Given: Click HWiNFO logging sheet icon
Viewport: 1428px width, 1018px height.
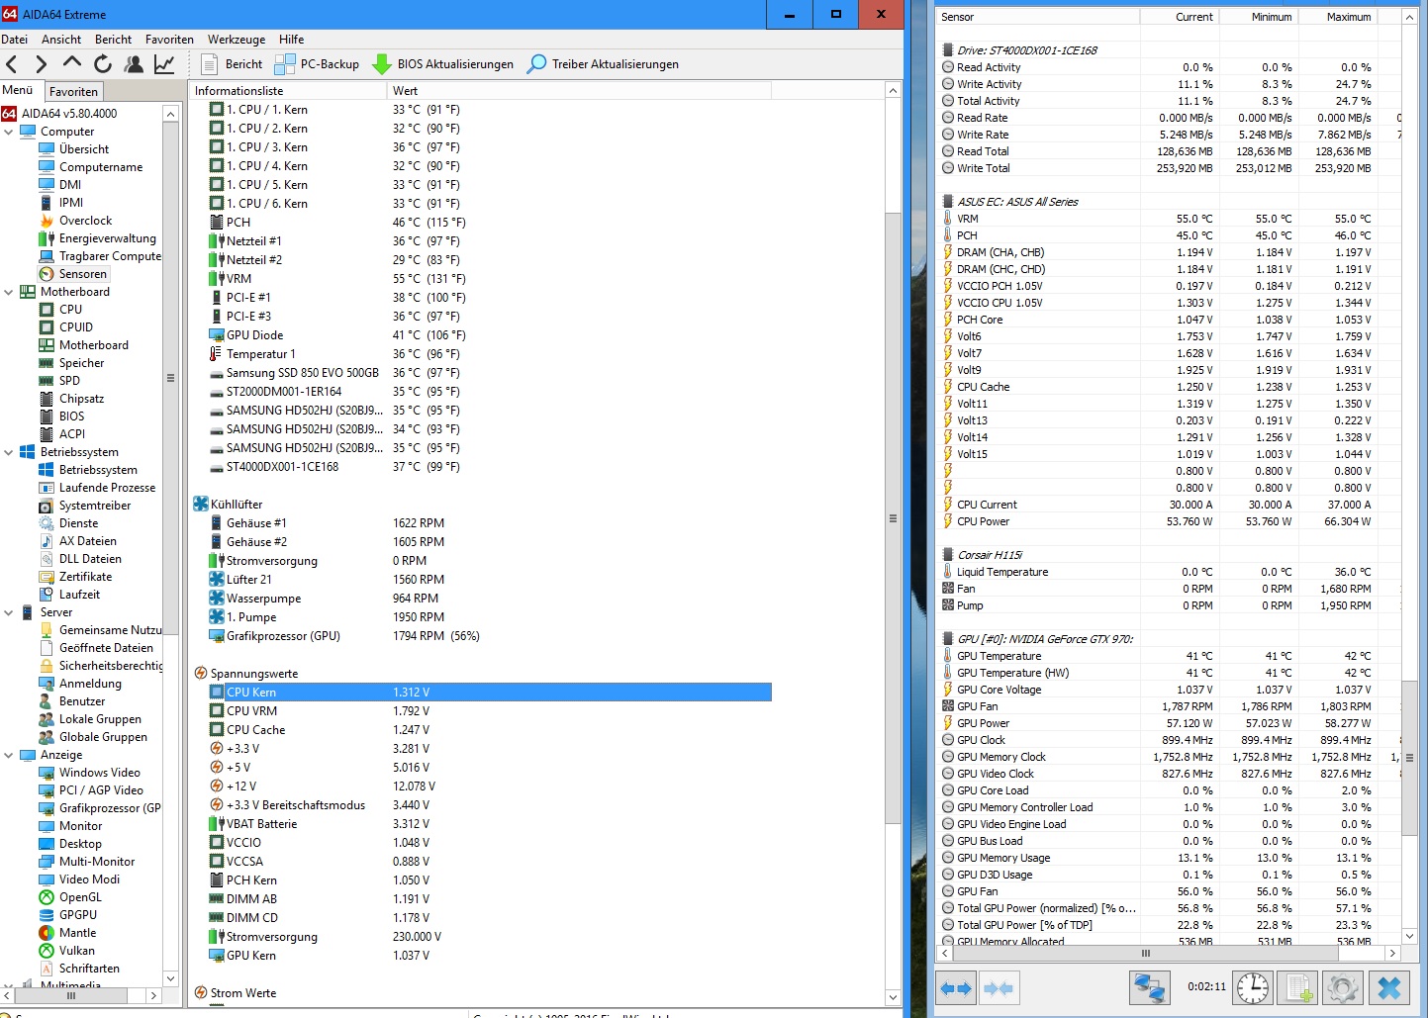Looking at the screenshot, I should pyautogui.click(x=1297, y=988).
